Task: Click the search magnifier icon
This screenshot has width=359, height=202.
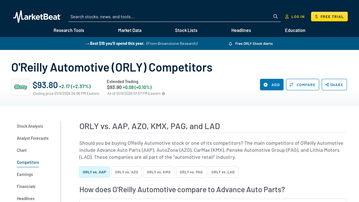Action: 276,17
